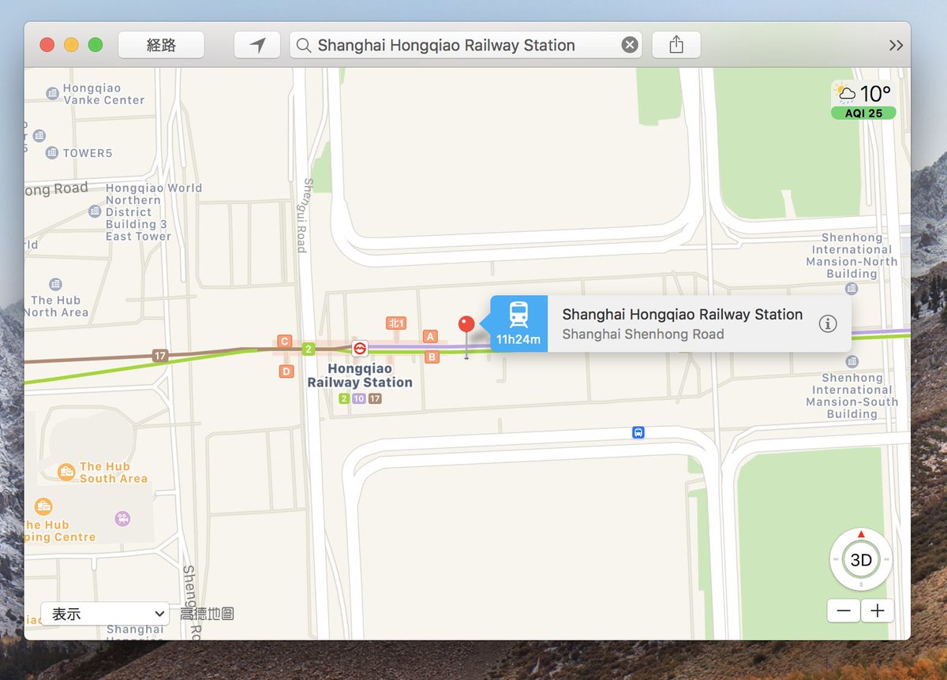This screenshot has width=947, height=680.
Task: Click The Hub North Area marker
Action: point(55,284)
